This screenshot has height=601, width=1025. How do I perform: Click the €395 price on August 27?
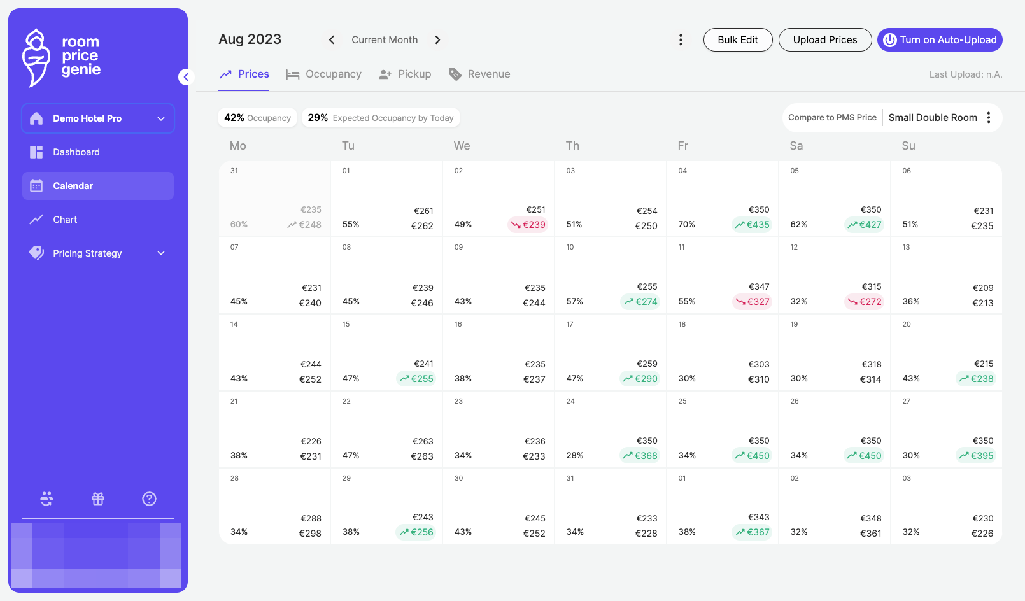[976, 456]
